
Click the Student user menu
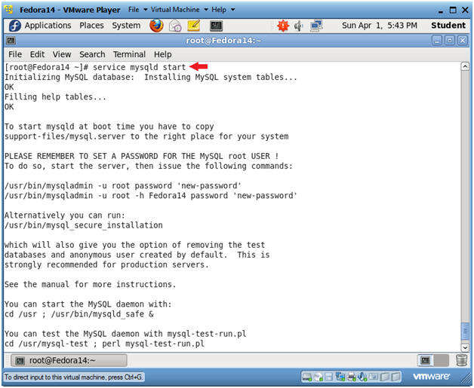448,26
